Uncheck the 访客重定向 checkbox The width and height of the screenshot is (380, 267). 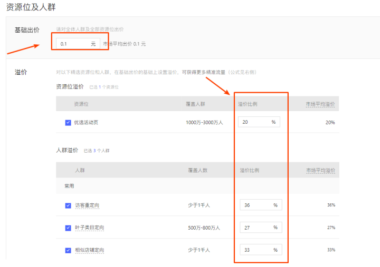tap(68, 205)
